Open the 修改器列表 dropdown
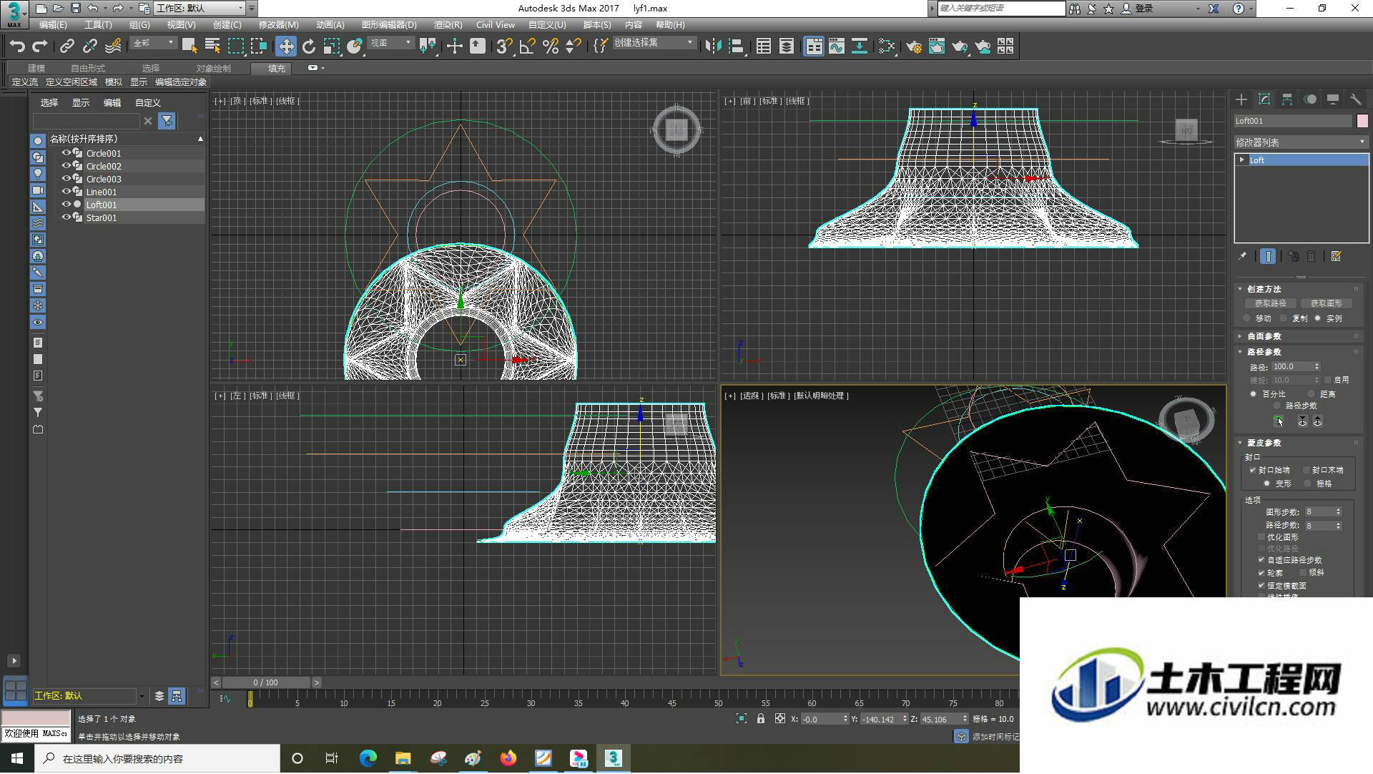1373x774 pixels. click(x=1301, y=142)
